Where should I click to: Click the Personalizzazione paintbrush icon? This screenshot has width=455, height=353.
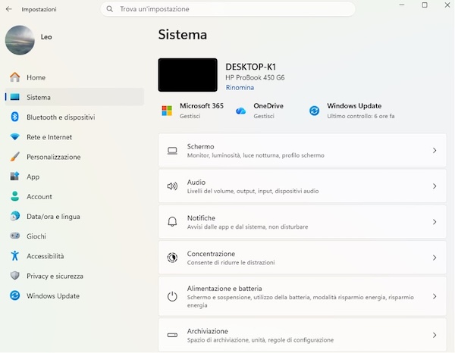(15, 157)
